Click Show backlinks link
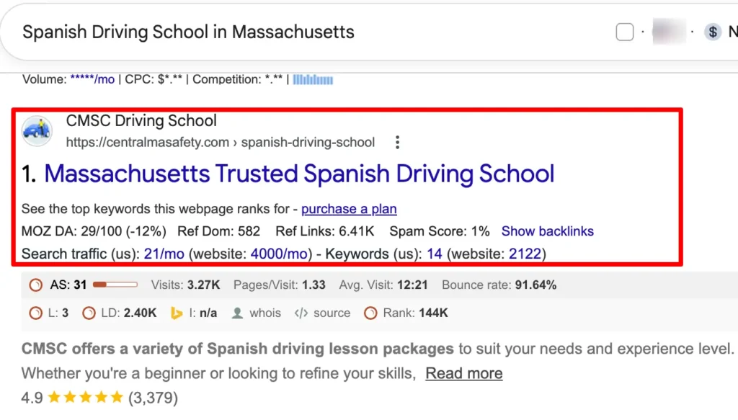 coord(548,231)
